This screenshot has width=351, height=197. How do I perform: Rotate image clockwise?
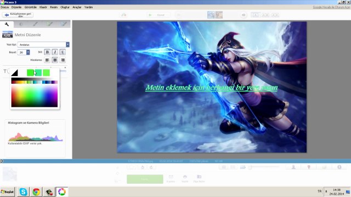click(x=151, y=167)
